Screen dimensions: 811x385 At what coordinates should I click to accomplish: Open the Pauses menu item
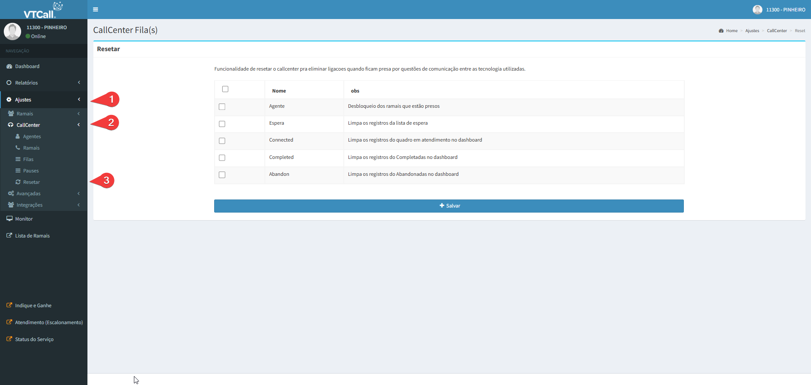click(x=31, y=171)
